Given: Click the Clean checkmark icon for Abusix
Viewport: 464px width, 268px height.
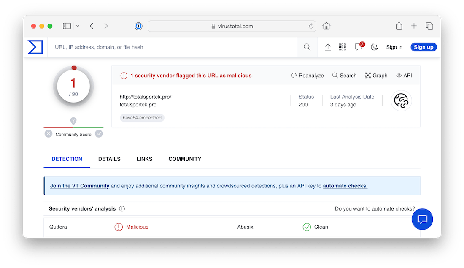Looking at the screenshot, I should pos(307,227).
